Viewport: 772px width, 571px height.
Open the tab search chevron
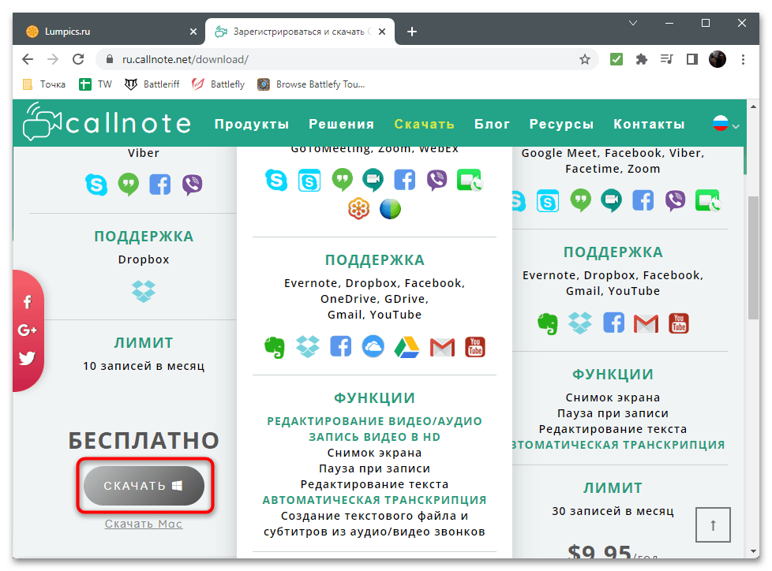coord(633,23)
